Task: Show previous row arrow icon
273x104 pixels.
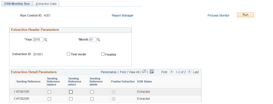Action: (x=171, y=71)
